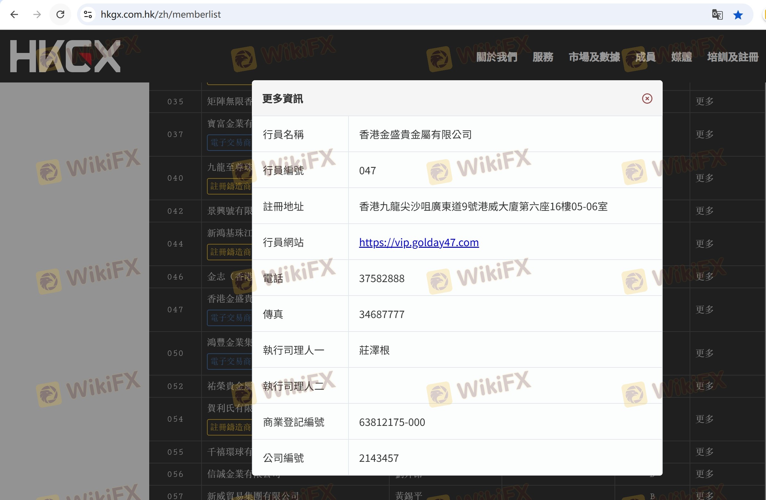Click the bookmark star icon
The image size is (766, 500).
(738, 14)
